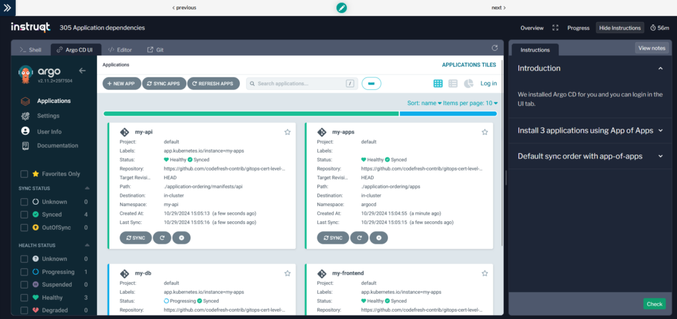Check the Synced filter checkbox

pyautogui.click(x=24, y=214)
